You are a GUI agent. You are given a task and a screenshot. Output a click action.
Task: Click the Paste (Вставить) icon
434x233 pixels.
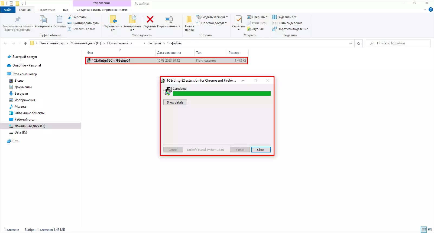(x=60, y=19)
